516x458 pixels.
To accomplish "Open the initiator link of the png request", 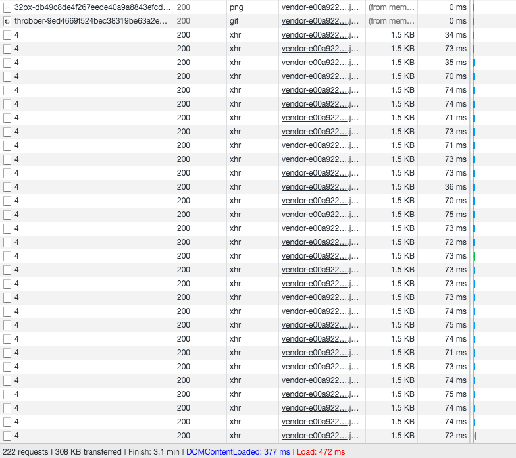I will (320, 7).
